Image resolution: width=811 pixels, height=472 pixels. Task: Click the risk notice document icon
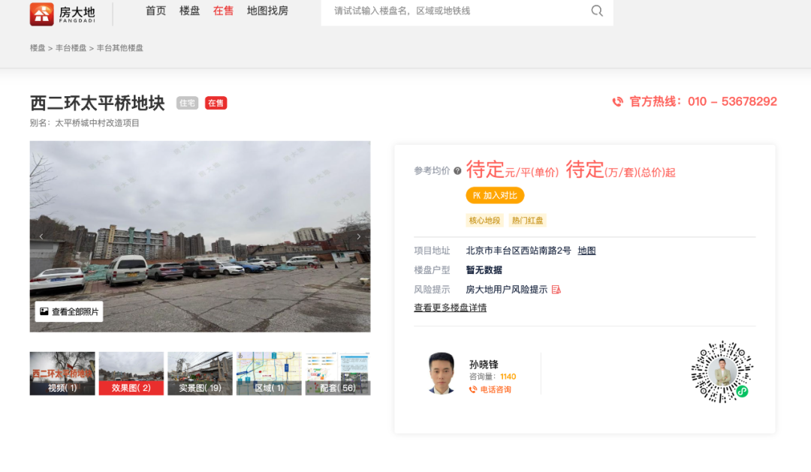pos(556,290)
